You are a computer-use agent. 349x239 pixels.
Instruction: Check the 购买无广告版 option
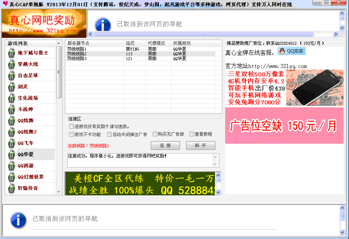[155, 134]
